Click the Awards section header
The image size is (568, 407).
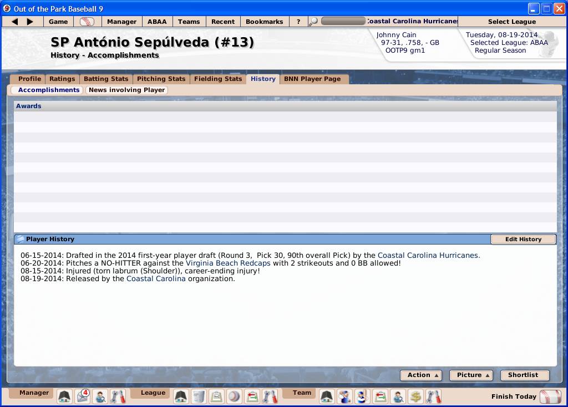click(285, 106)
